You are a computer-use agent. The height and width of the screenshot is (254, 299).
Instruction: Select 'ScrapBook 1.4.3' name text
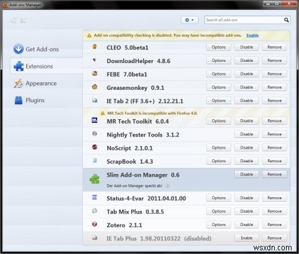tap(130, 162)
